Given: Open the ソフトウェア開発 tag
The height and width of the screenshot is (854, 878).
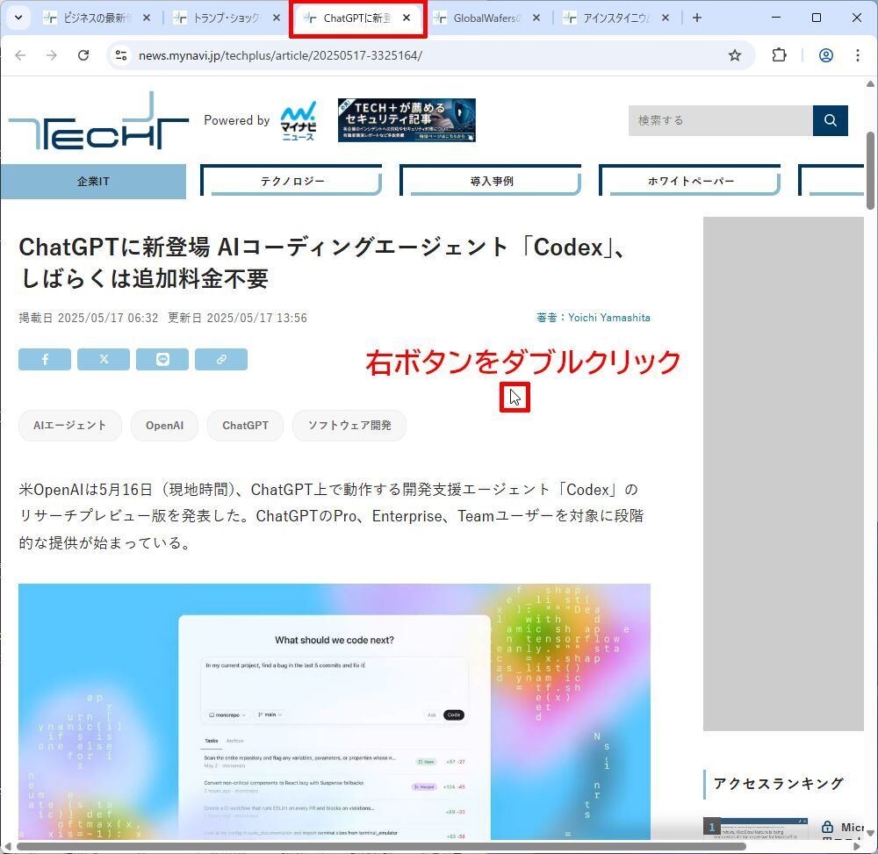Looking at the screenshot, I should [349, 426].
